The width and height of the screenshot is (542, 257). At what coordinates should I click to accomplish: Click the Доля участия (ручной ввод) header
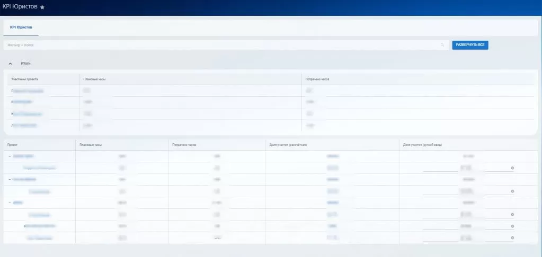(x=422, y=144)
